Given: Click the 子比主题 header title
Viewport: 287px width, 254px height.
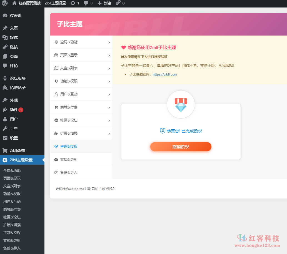Looking at the screenshot, I should [x=70, y=24].
